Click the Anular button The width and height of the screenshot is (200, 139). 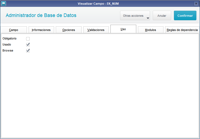pos(162,16)
